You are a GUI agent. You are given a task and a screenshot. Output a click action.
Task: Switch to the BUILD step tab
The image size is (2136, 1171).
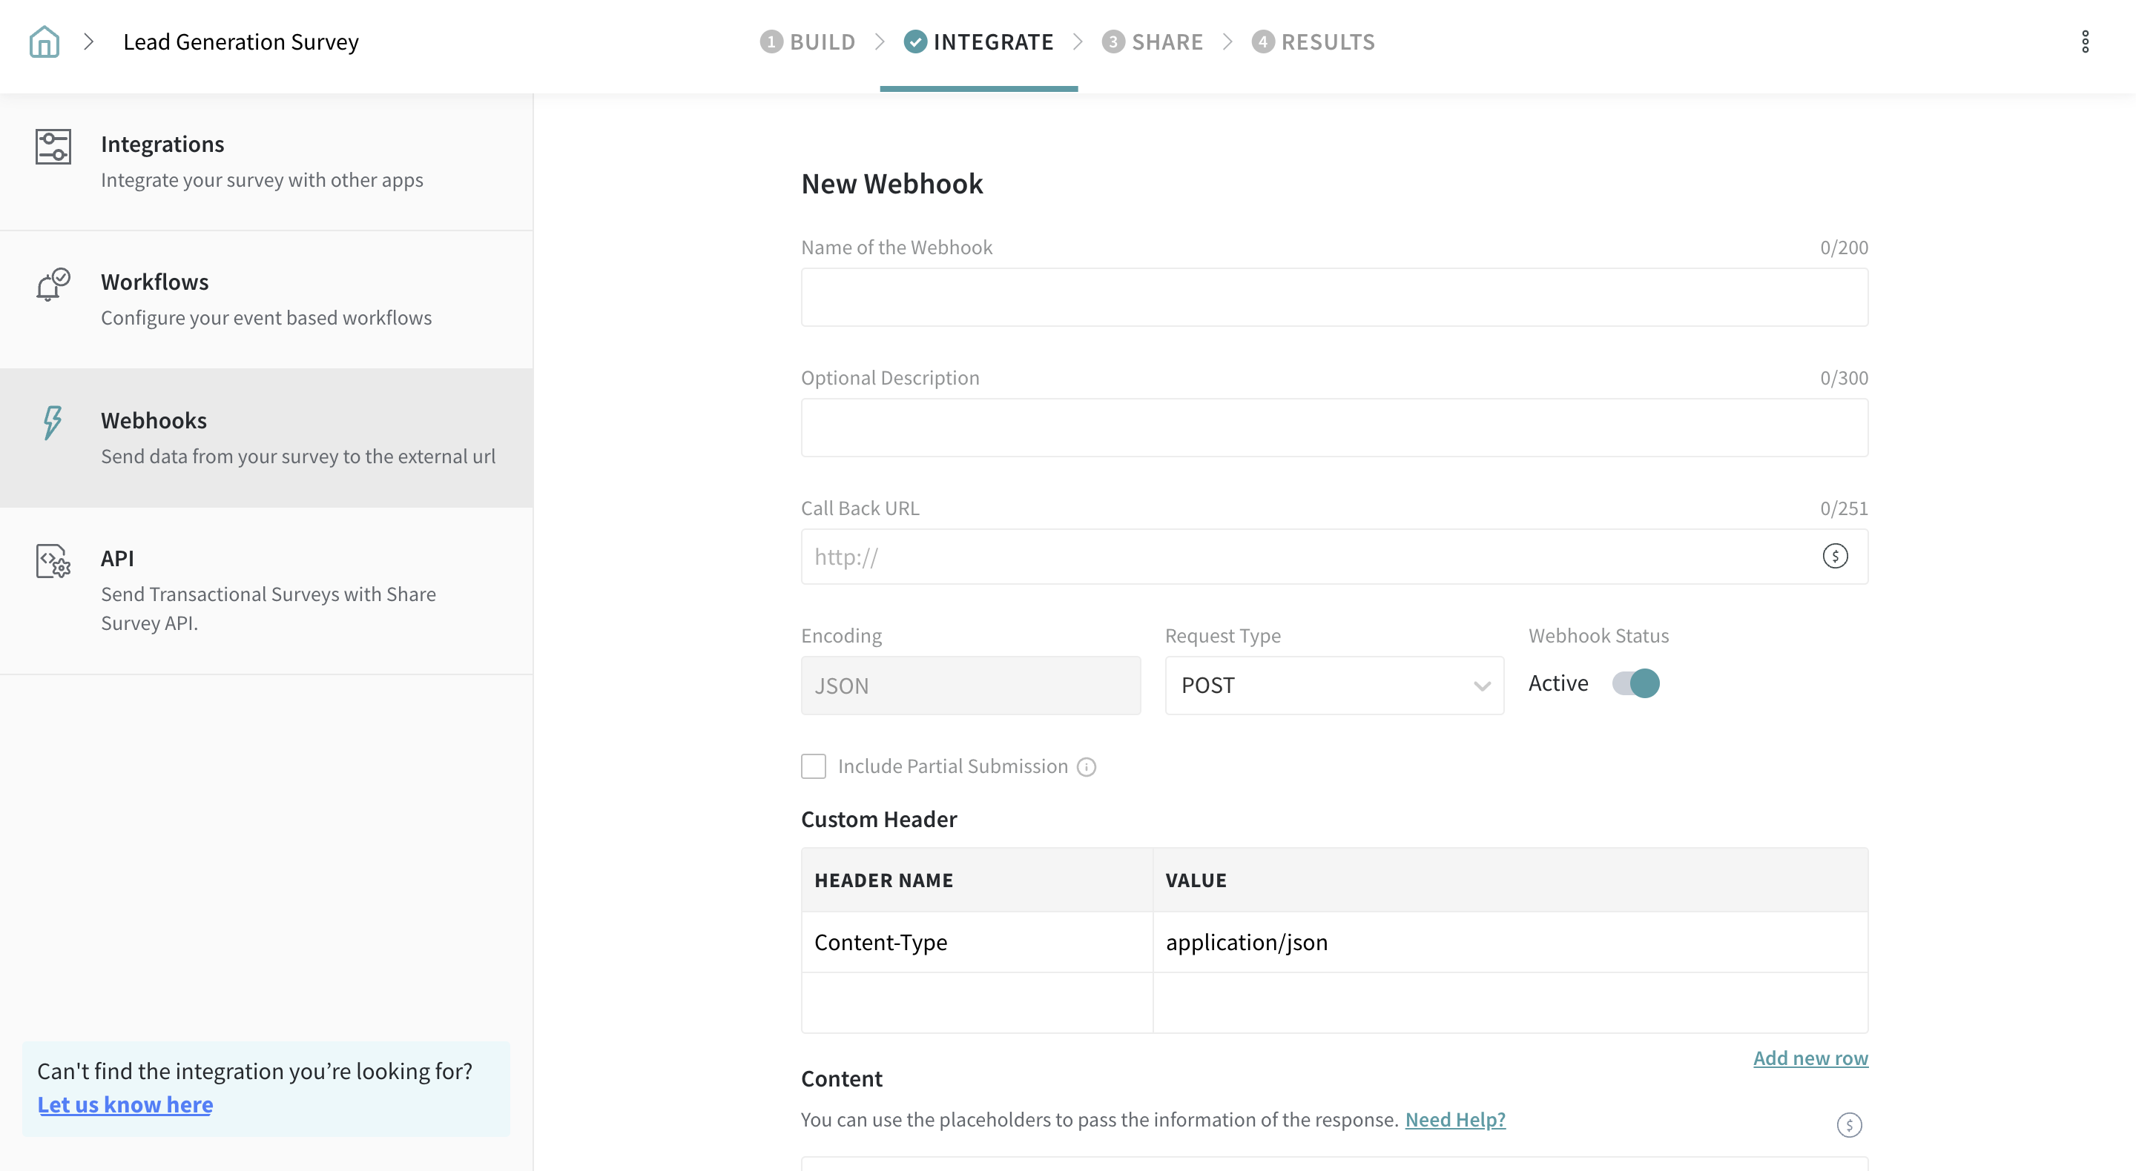pos(808,42)
